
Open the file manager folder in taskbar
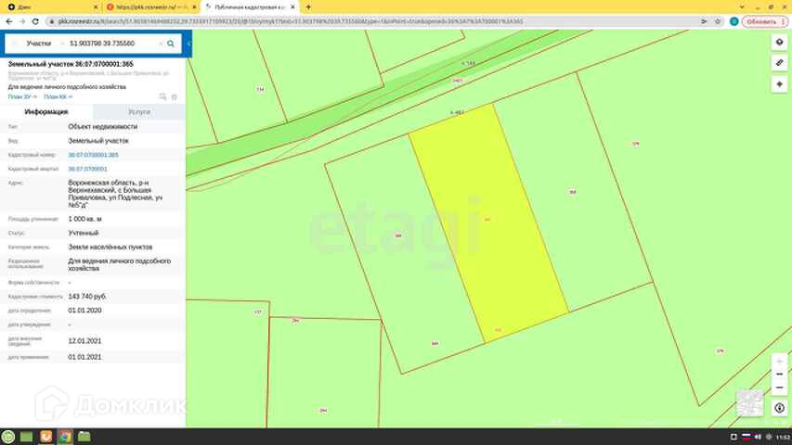coord(84,437)
